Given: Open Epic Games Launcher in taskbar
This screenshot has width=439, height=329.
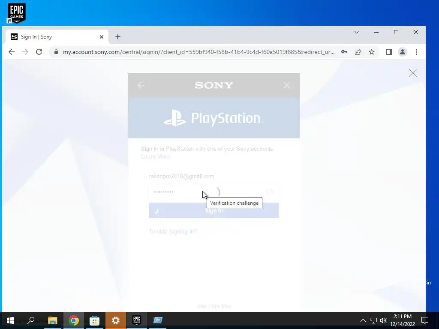Looking at the screenshot, I should coord(137,320).
